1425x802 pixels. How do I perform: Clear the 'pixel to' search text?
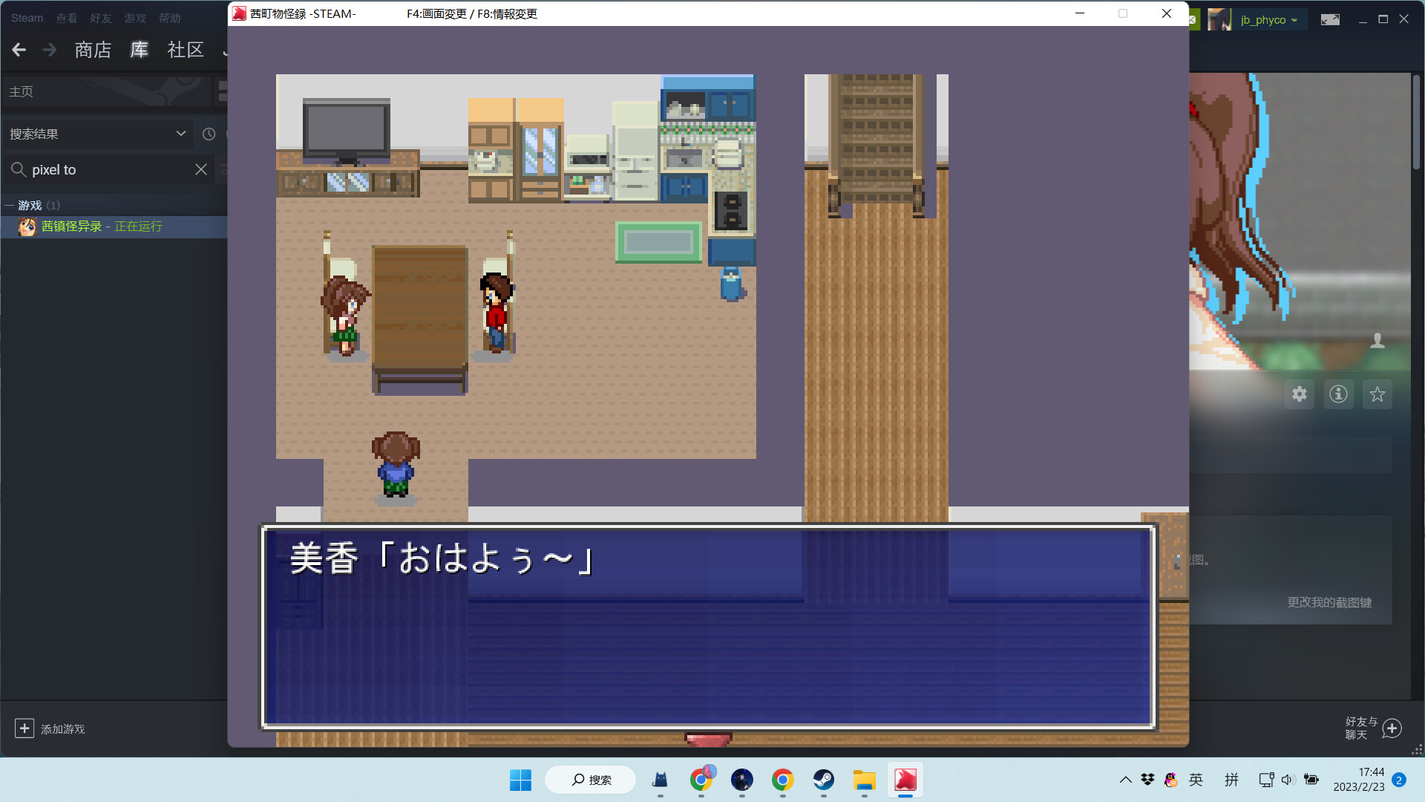coord(201,169)
